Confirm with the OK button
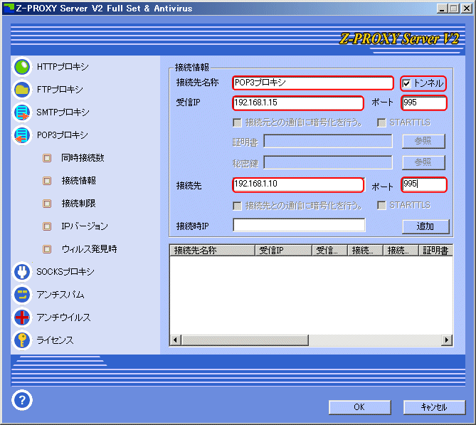Image resolution: width=476 pixels, height=425 pixels. (x=359, y=406)
